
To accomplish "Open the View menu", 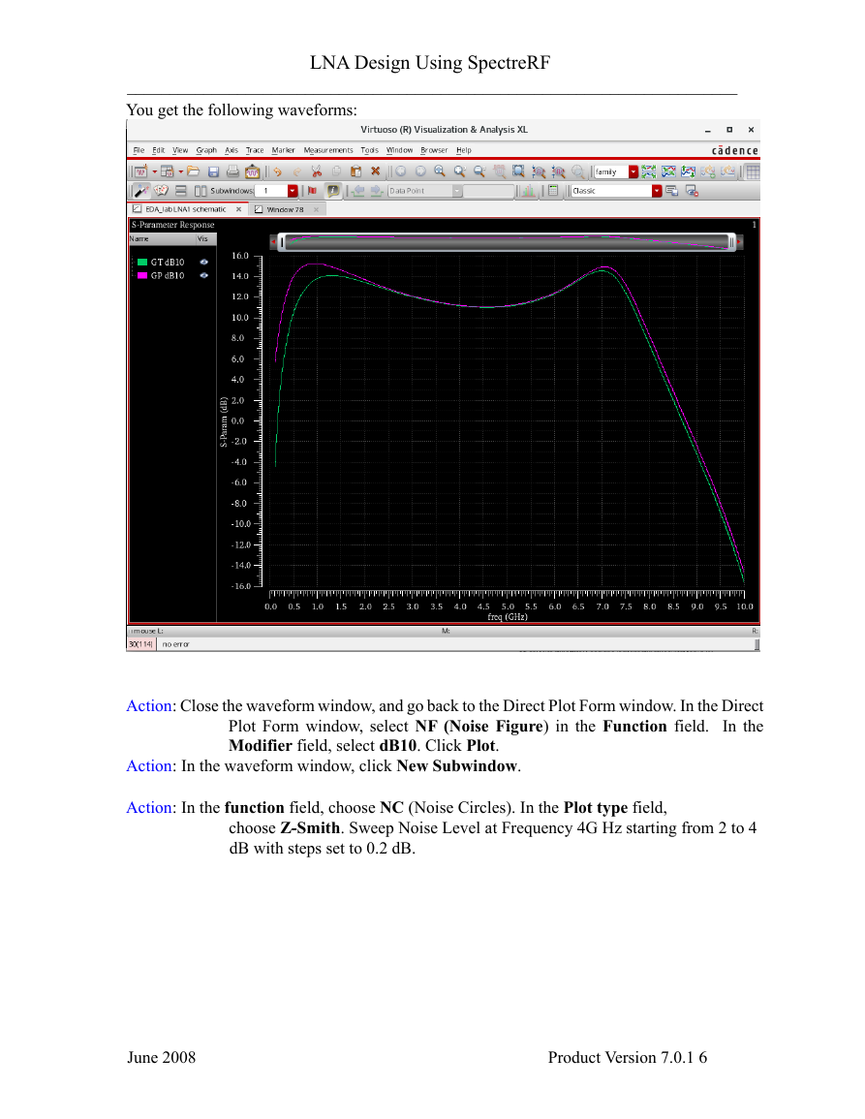I will click(x=180, y=150).
